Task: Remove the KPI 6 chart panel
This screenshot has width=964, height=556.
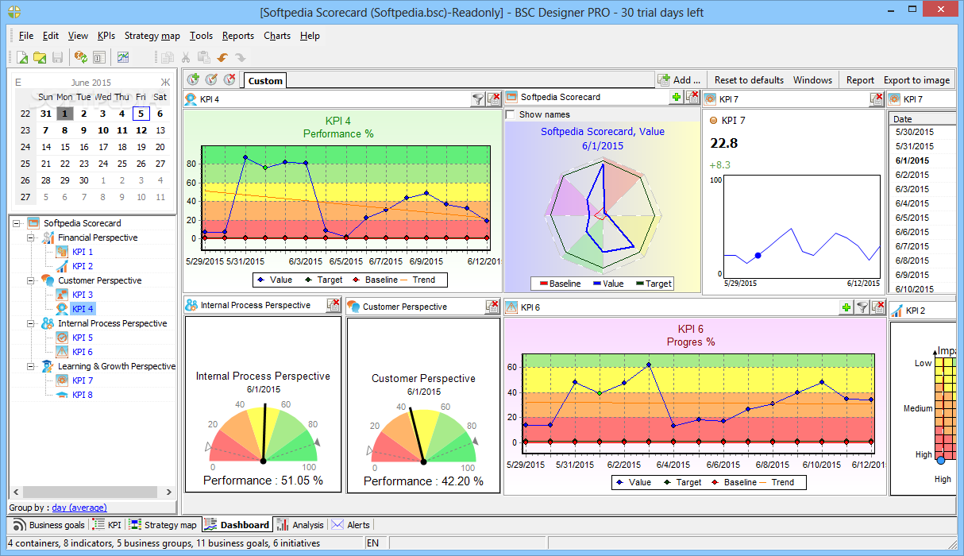Action: [x=877, y=307]
